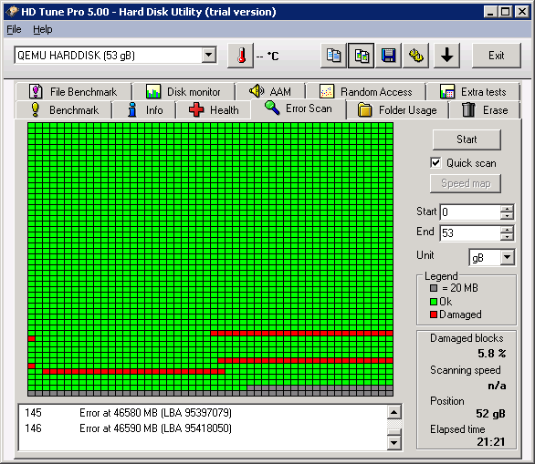The image size is (535, 464).
Task: Click the Start scan button
Action: tap(467, 139)
